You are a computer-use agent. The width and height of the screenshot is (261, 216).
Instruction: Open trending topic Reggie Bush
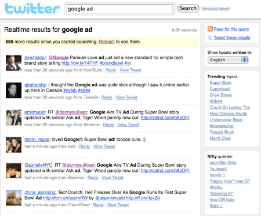click(222, 132)
